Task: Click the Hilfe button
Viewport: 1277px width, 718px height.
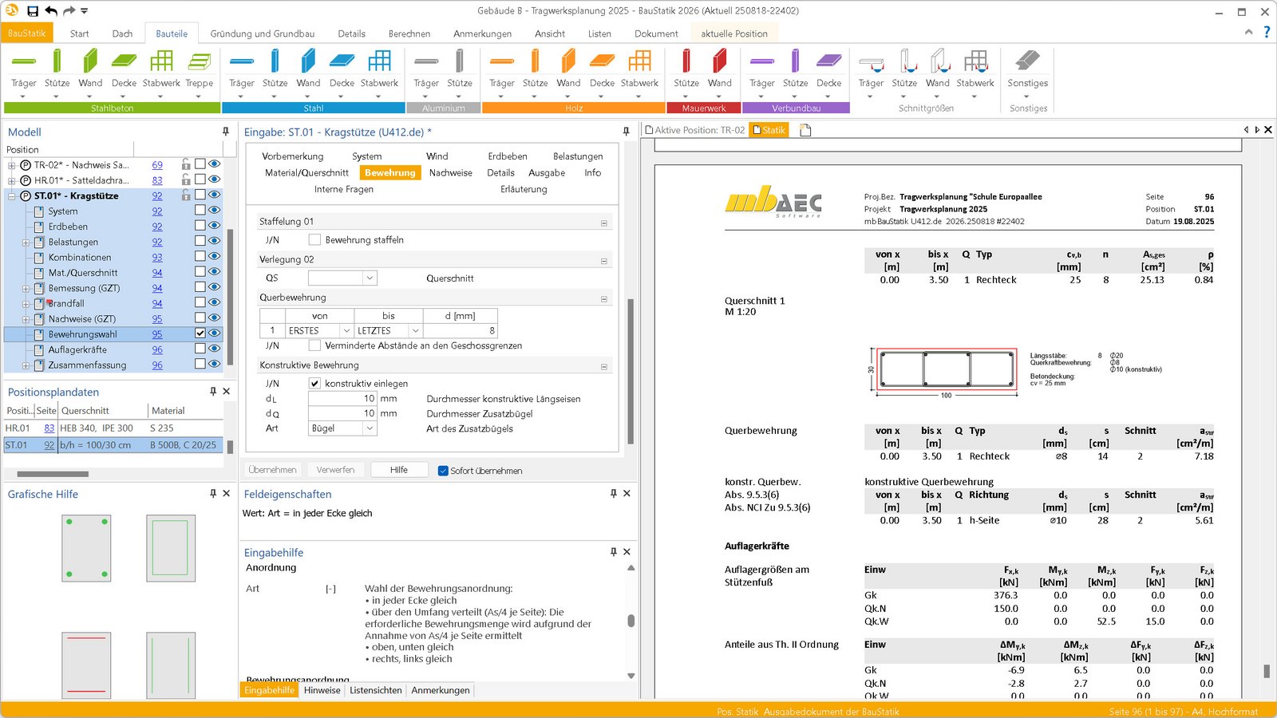Action: click(x=399, y=470)
